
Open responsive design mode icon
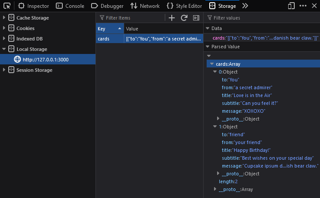pyautogui.click(x=291, y=6)
